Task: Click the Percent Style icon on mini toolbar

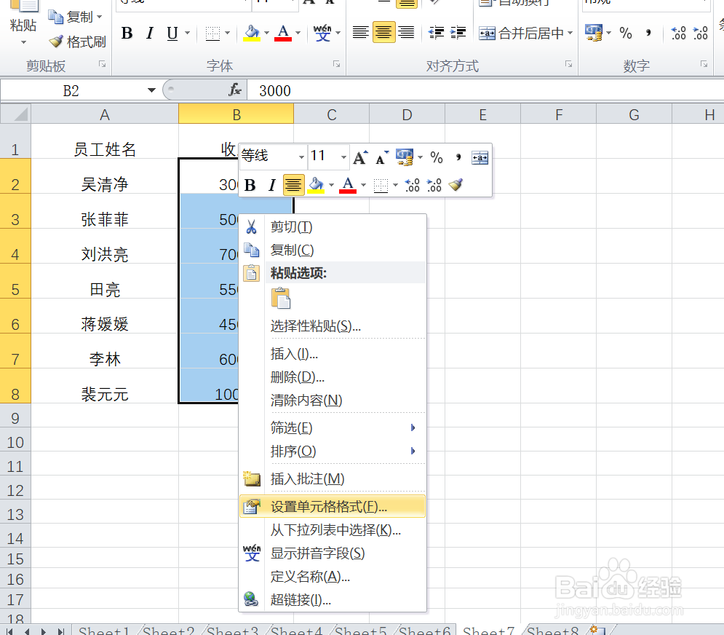Action: click(x=437, y=157)
